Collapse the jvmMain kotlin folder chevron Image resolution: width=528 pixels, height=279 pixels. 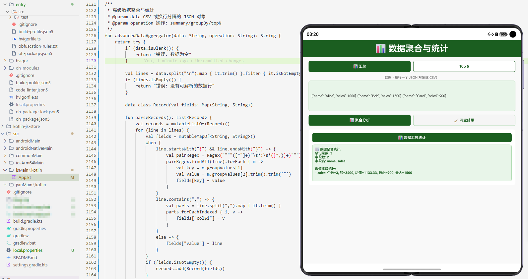(5, 185)
